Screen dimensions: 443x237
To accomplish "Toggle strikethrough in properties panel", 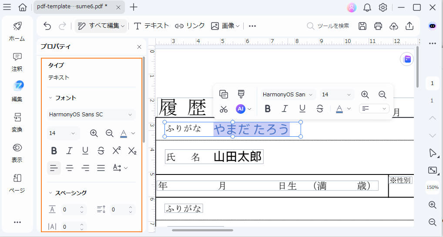I will (101, 151).
